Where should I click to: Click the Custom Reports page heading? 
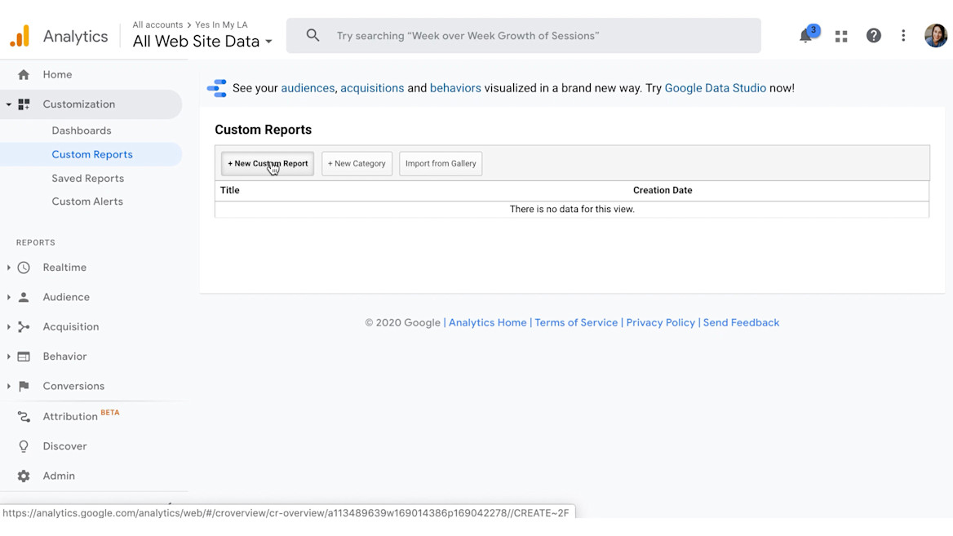[264, 130]
